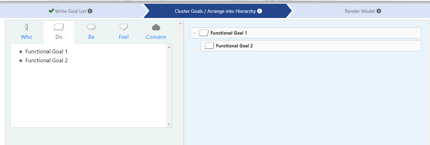The image size is (430, 145).
Task: Click the cloud icon above Be
Action: pyautogui.click(x=91, y=27)
